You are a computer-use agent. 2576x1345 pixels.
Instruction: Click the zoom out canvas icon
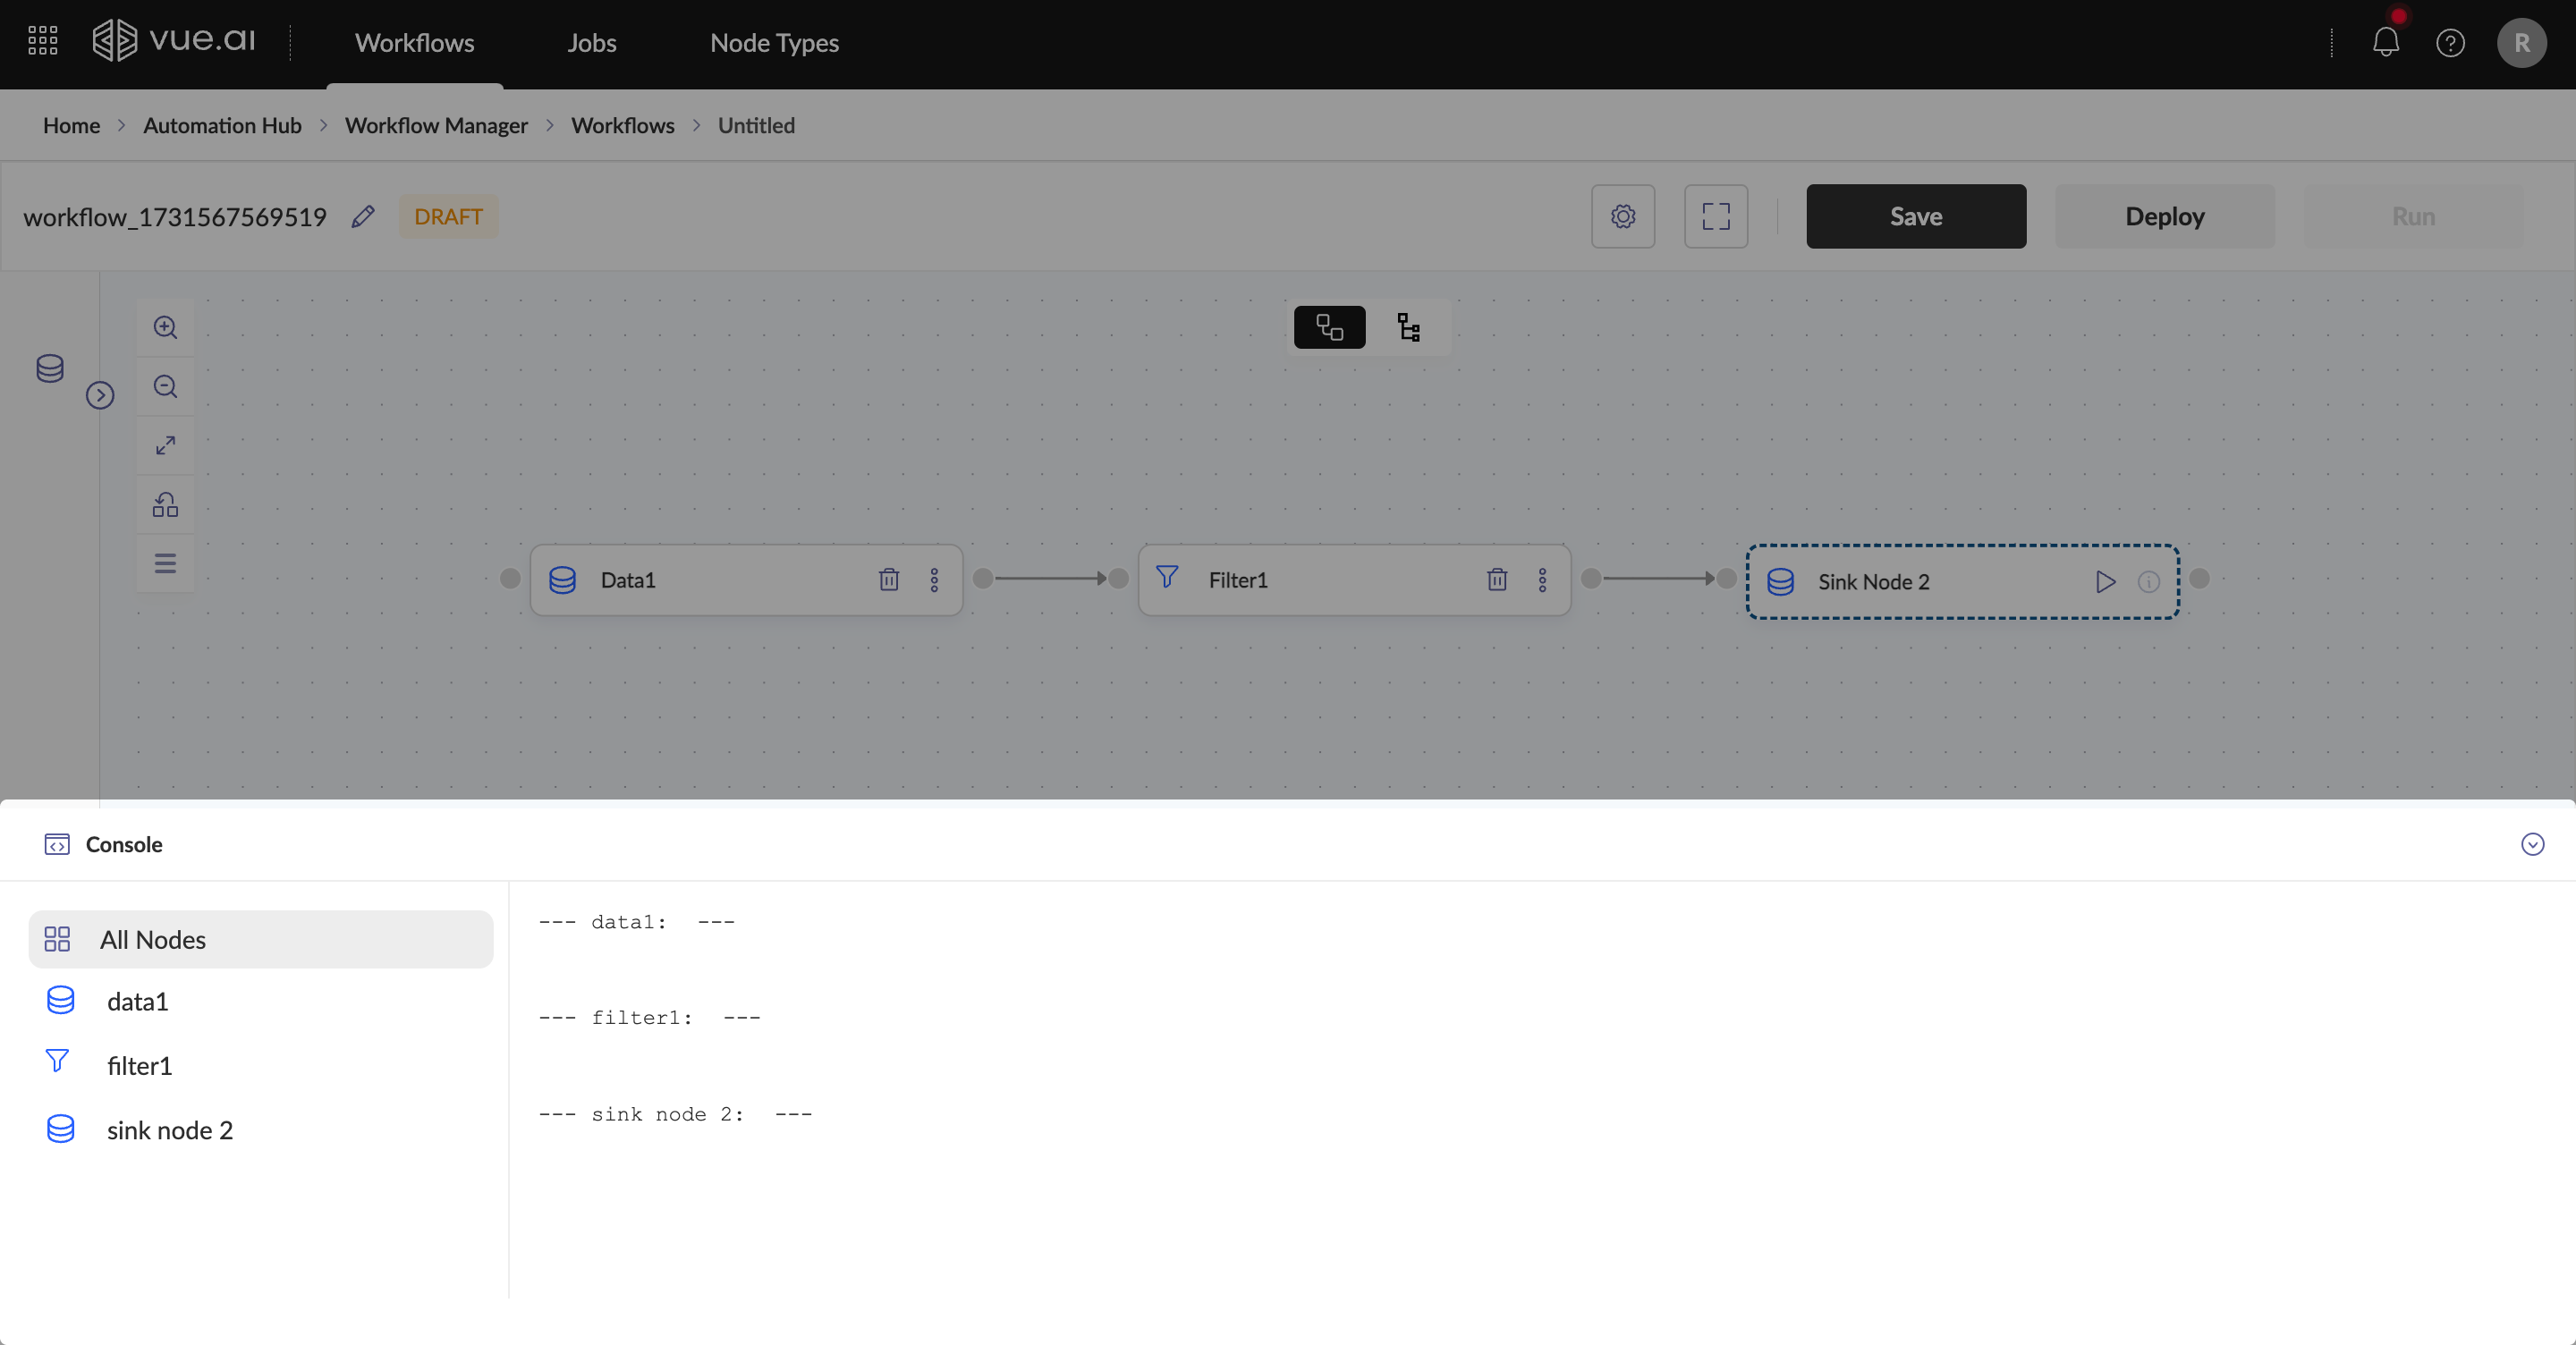165,387
